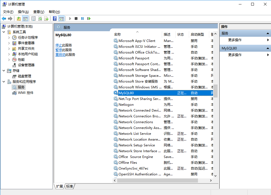
Task: Select the Microsoft Passport service row
Action: coord(163,58)
